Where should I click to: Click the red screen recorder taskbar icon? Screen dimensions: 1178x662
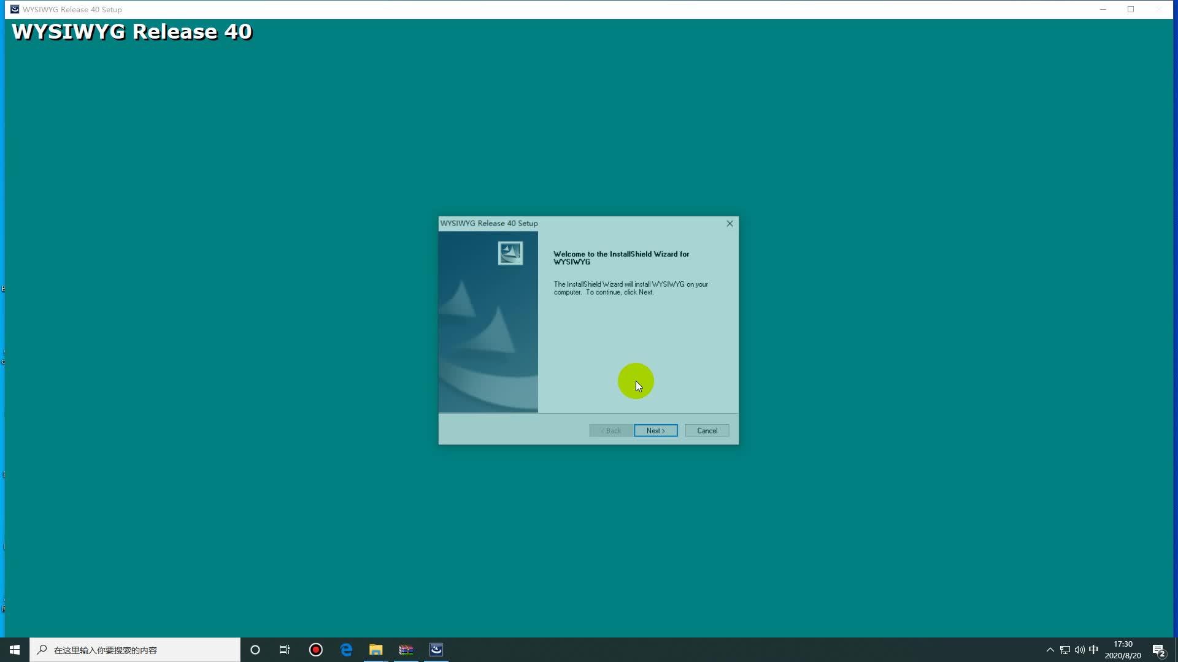(x=316, y=650)
